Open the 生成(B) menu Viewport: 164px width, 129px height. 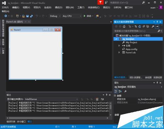pos(48,7)
